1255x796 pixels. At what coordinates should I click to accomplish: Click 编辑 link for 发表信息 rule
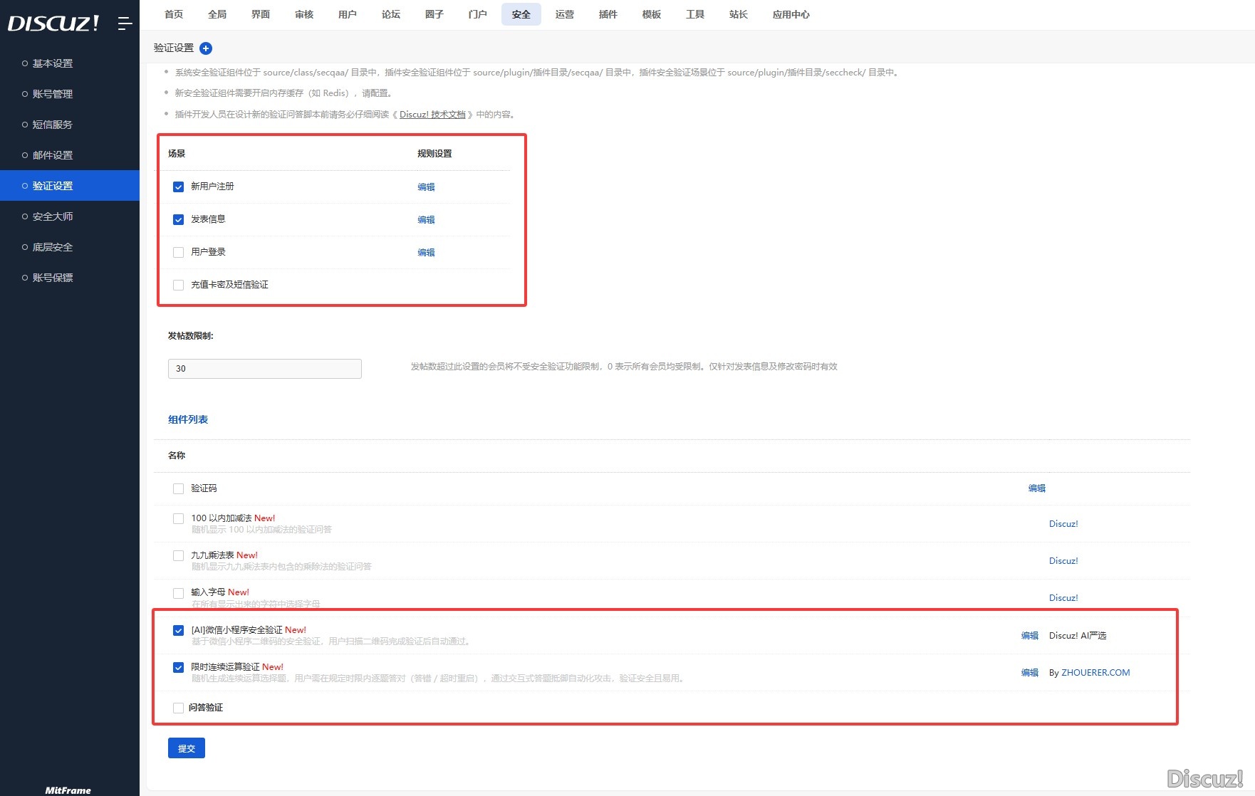tap(426, 220)
